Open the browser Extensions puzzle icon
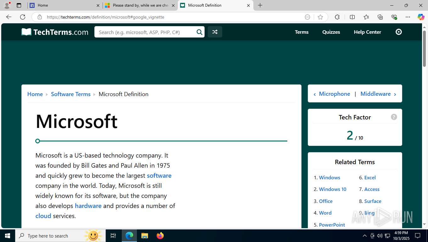Viewport: 428px width, 242px height. coord(337,17)
